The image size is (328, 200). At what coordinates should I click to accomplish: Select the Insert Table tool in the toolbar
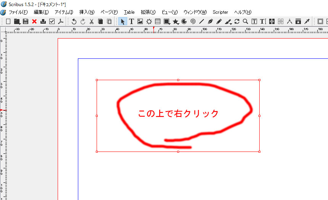pos(158,21)
